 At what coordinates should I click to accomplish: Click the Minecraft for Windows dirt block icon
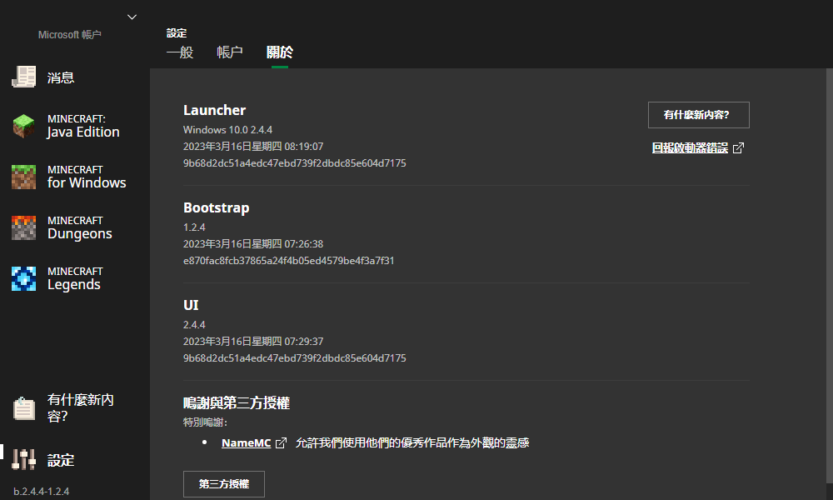click(x=24, y=177)
